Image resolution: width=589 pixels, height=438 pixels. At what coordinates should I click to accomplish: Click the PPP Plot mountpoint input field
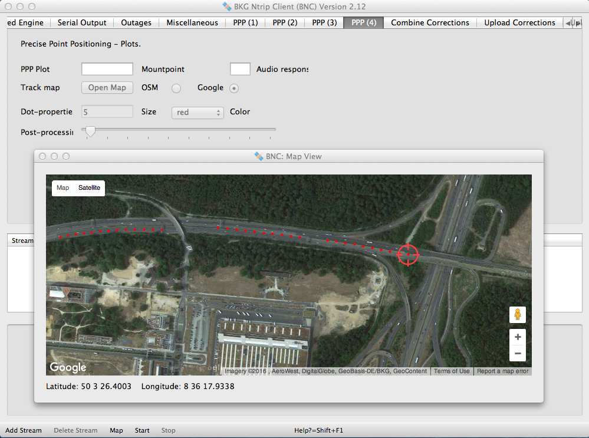107,69
